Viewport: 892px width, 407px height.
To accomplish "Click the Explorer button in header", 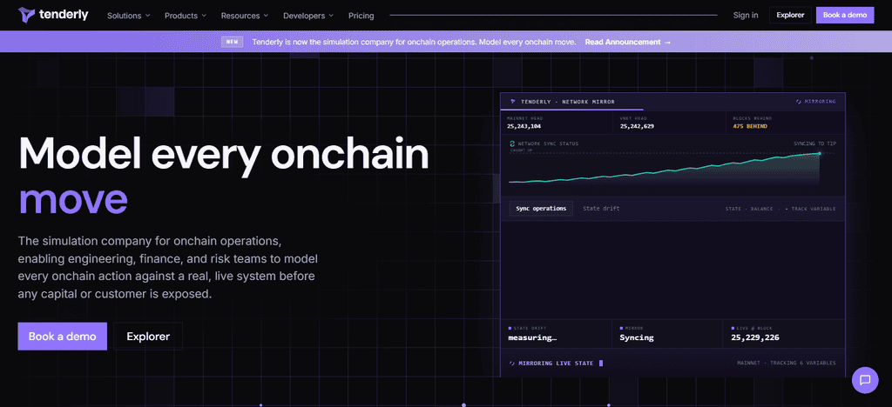I will point(790,16).
